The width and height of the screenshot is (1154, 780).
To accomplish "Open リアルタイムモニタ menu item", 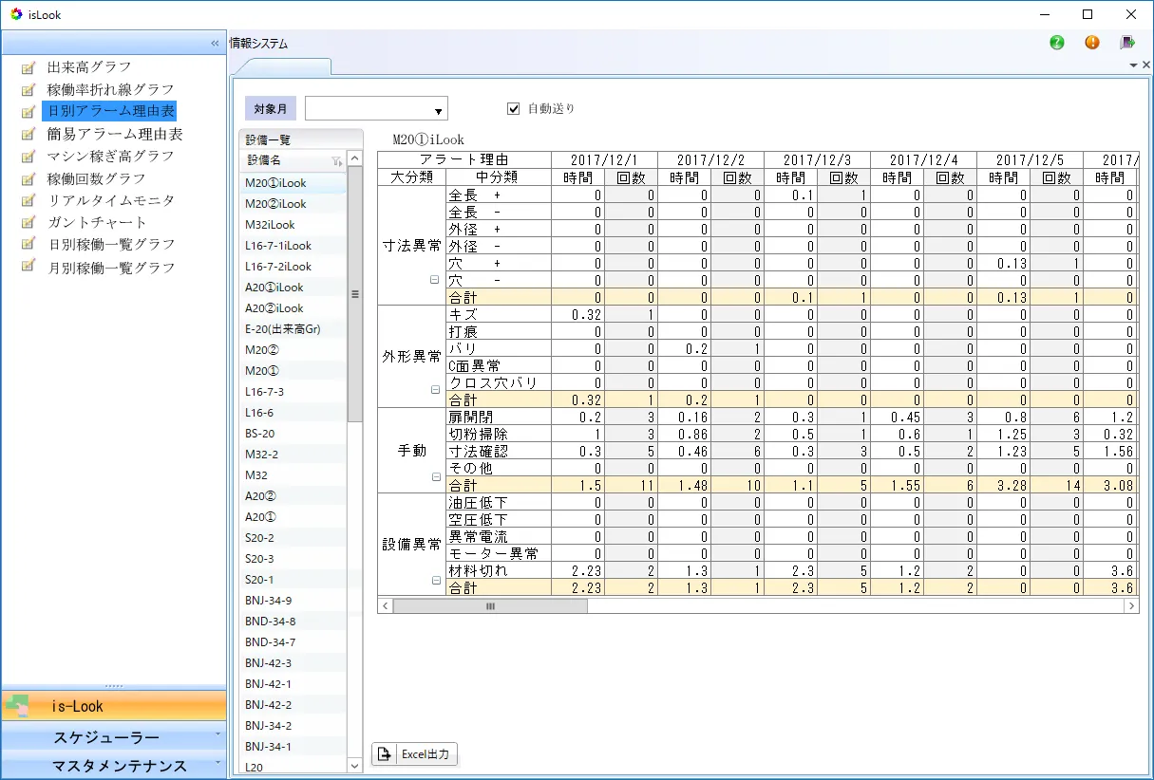I will click(110, 201).
